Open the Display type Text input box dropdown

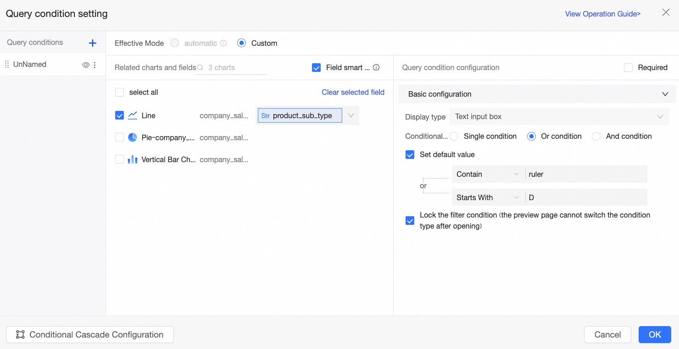[x=559, y=117]
